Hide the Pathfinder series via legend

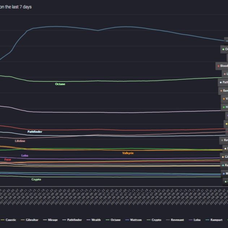(72, 220)
